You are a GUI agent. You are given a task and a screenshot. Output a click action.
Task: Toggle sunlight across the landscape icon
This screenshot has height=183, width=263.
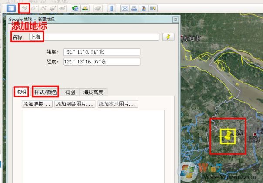pyautogui.click(x=85, y=8)
